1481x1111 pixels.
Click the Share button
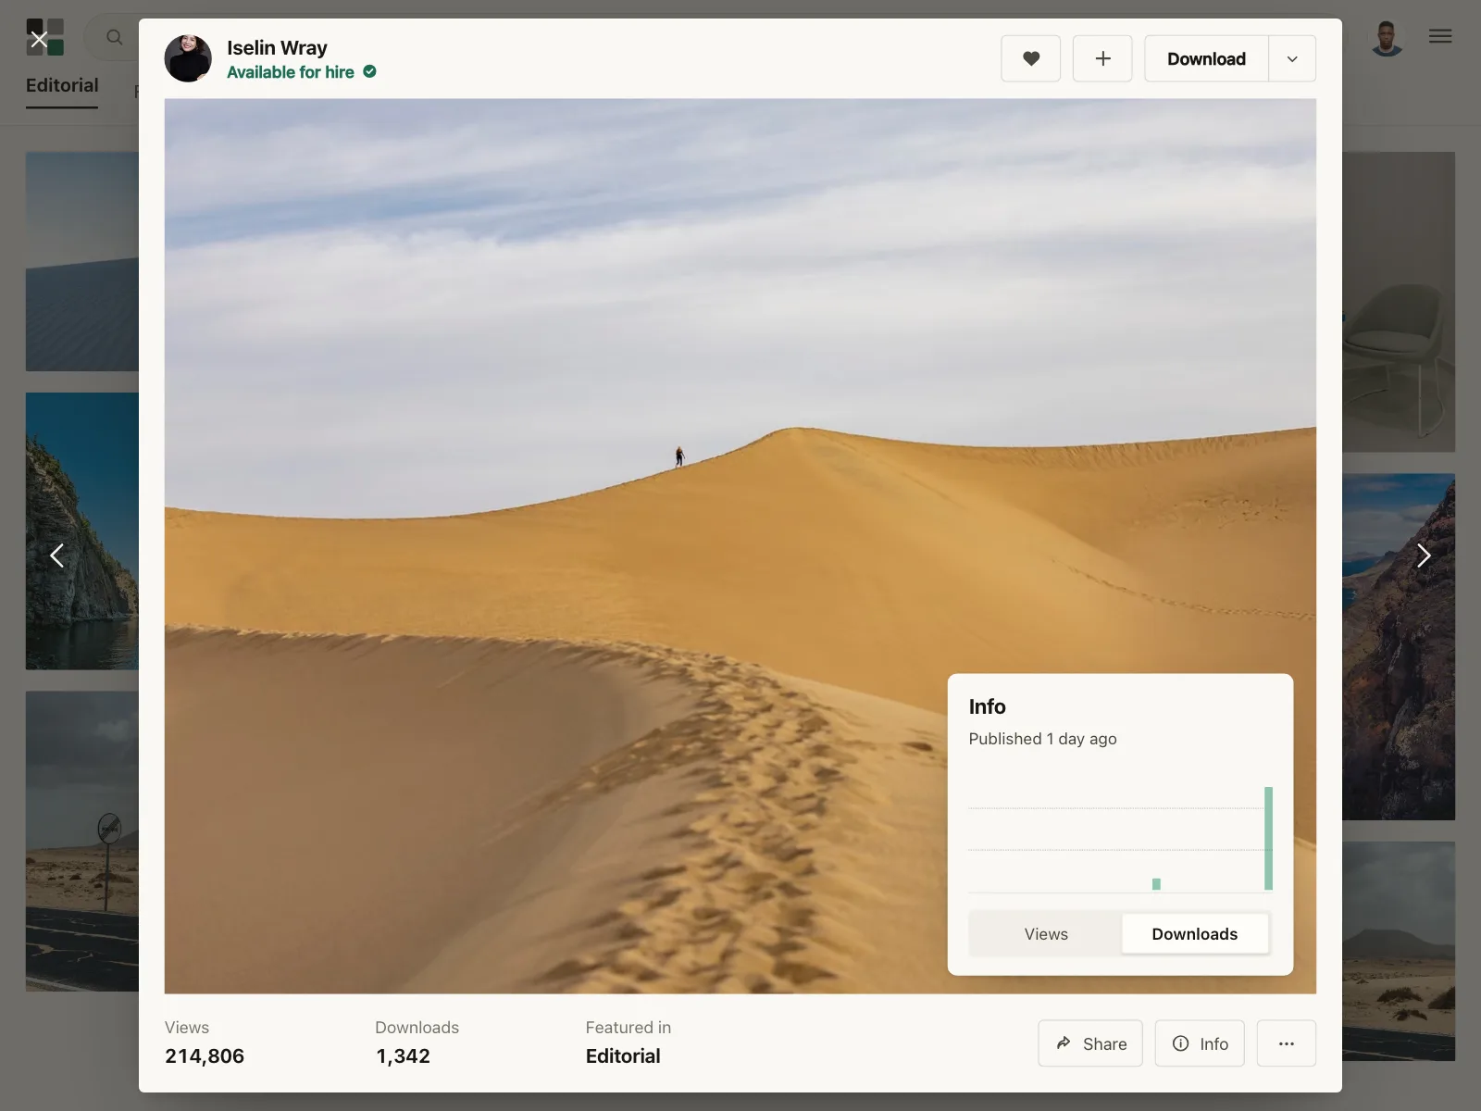pyautogui.click(x=1090, y=1043)
